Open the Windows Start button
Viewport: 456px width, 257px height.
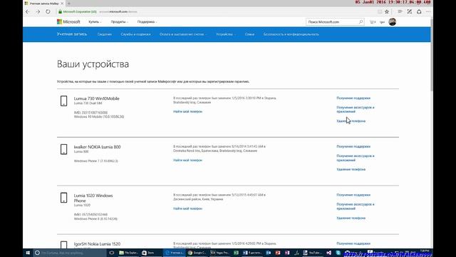(28, 253)
